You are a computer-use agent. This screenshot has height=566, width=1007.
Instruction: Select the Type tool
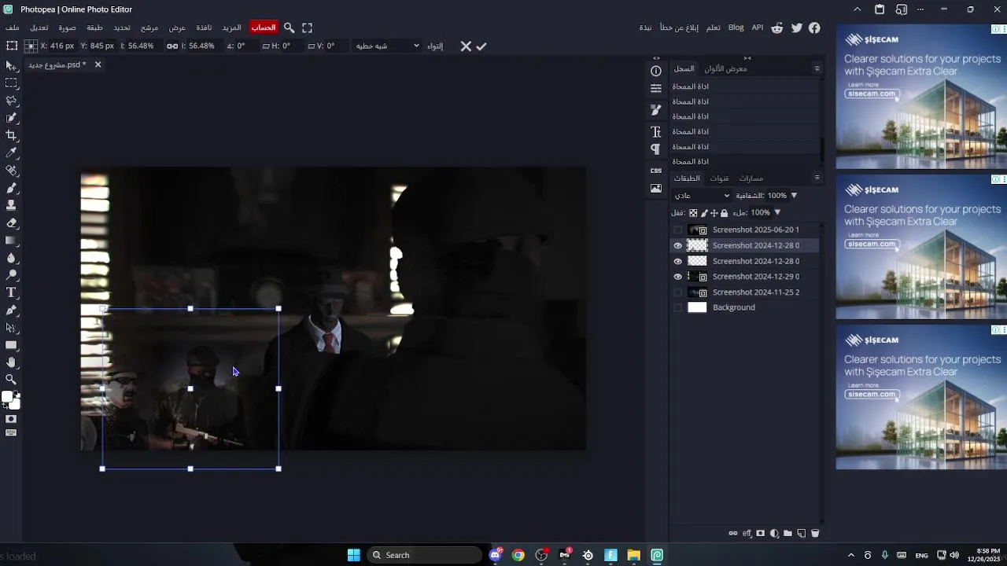pyautogui.click(x=11, y=292)
